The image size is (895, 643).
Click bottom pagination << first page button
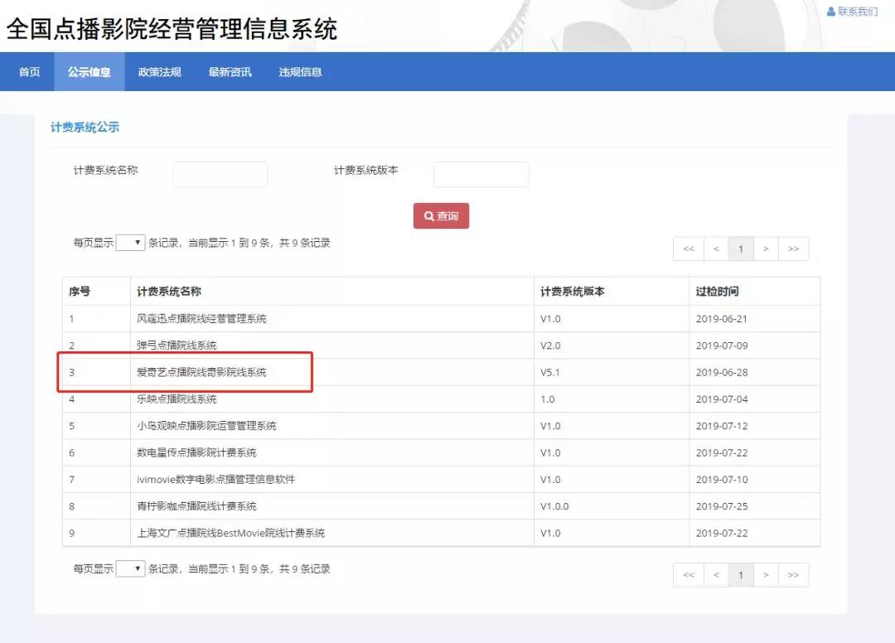tap(688, 575)
